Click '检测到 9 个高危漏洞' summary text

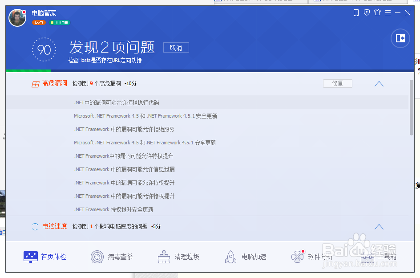pyautogui.click(x=97, y=83)
